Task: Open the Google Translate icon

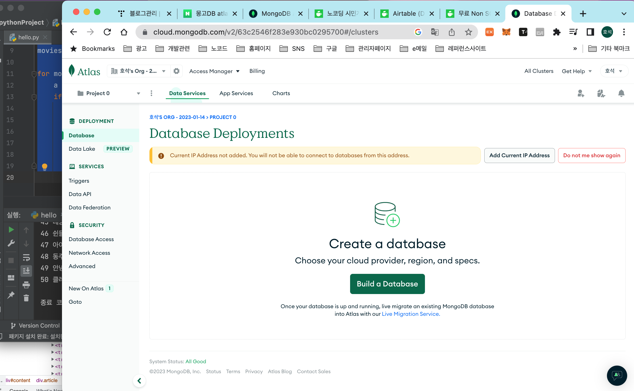Action: point(435,32)
